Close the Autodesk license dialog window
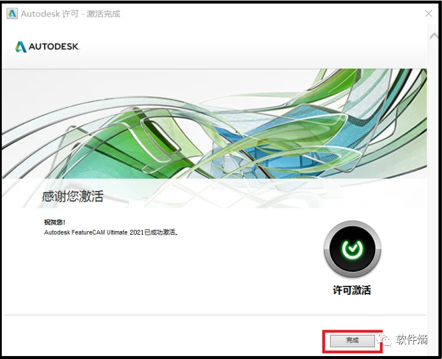This screenshot has height=359, width=442. click(x=428, y=14)
